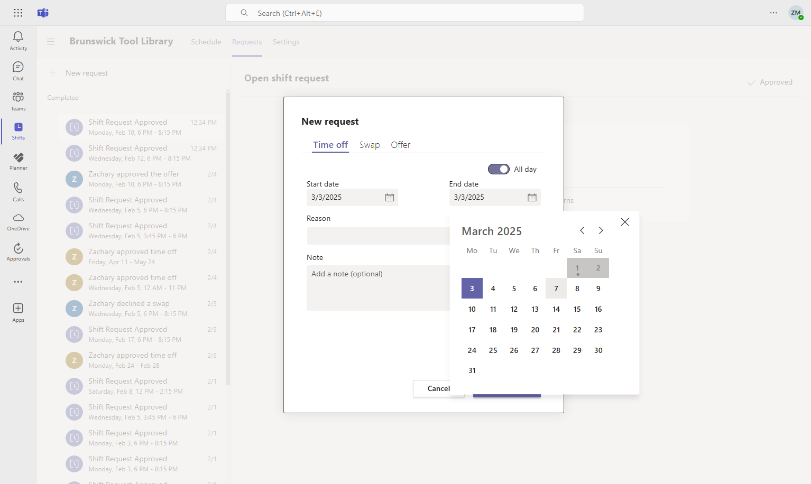Toggle the hamburger navigation menu
The height and width of the screenshot is (484, 811).
coord(51,41)
